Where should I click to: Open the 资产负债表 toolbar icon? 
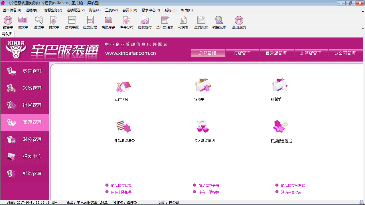point(165,23)
